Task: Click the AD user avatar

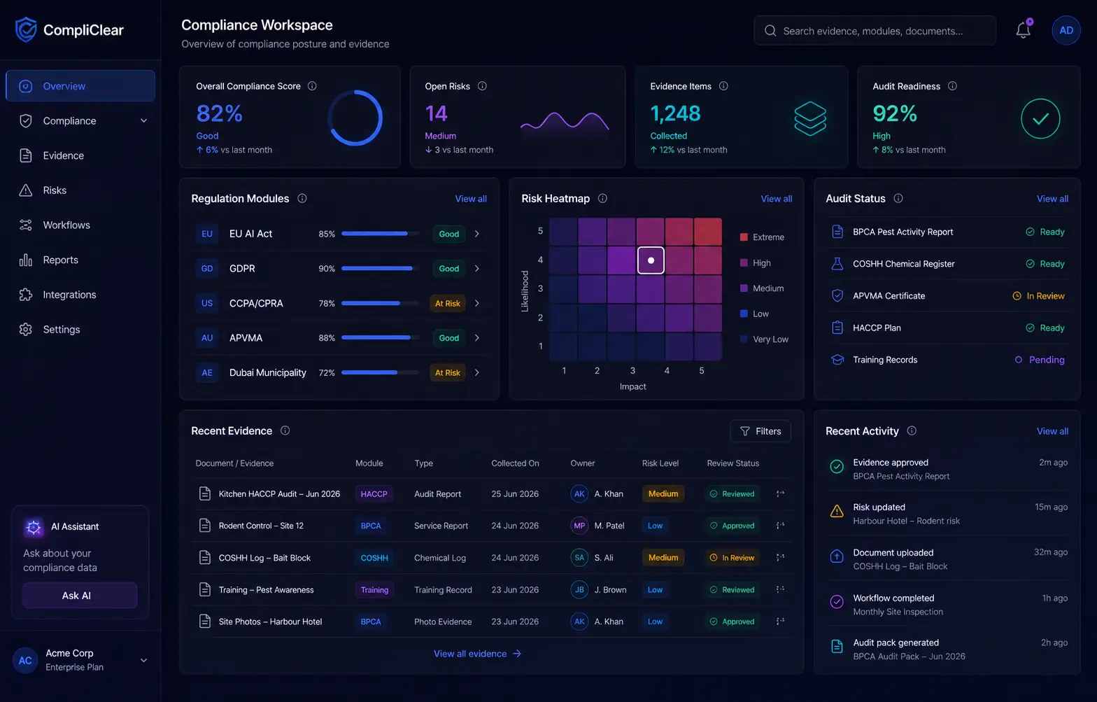Action: tap(1066, 30)
